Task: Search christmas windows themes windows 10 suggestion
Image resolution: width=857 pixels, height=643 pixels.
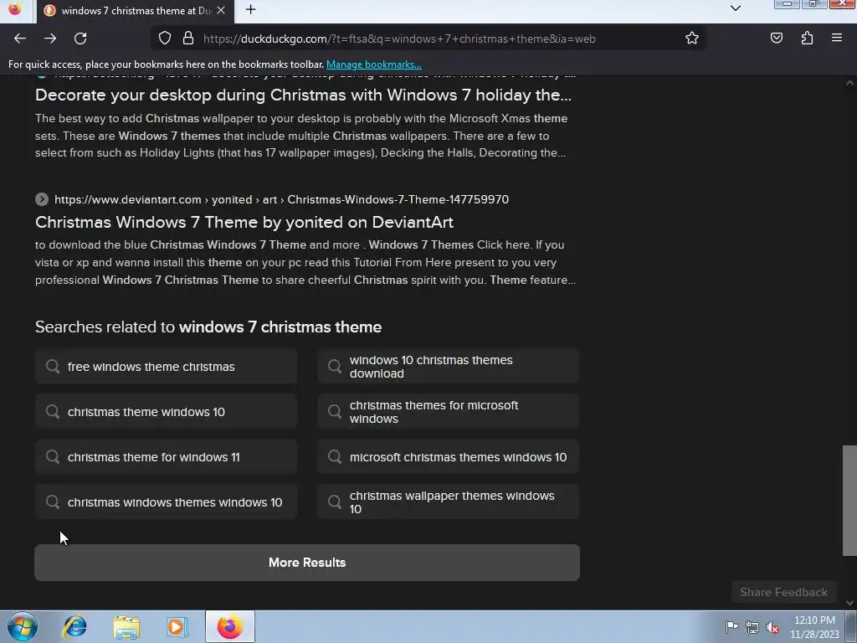Action: pyautogui.click(x=167, y=502)
